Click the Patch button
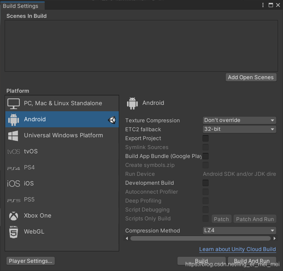Image resolution: width=283 pixels, height=271 pixels. point(221,219)
